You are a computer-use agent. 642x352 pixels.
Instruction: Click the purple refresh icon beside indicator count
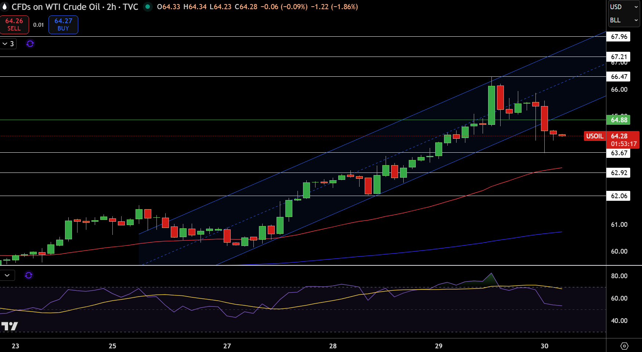[30, 44]
